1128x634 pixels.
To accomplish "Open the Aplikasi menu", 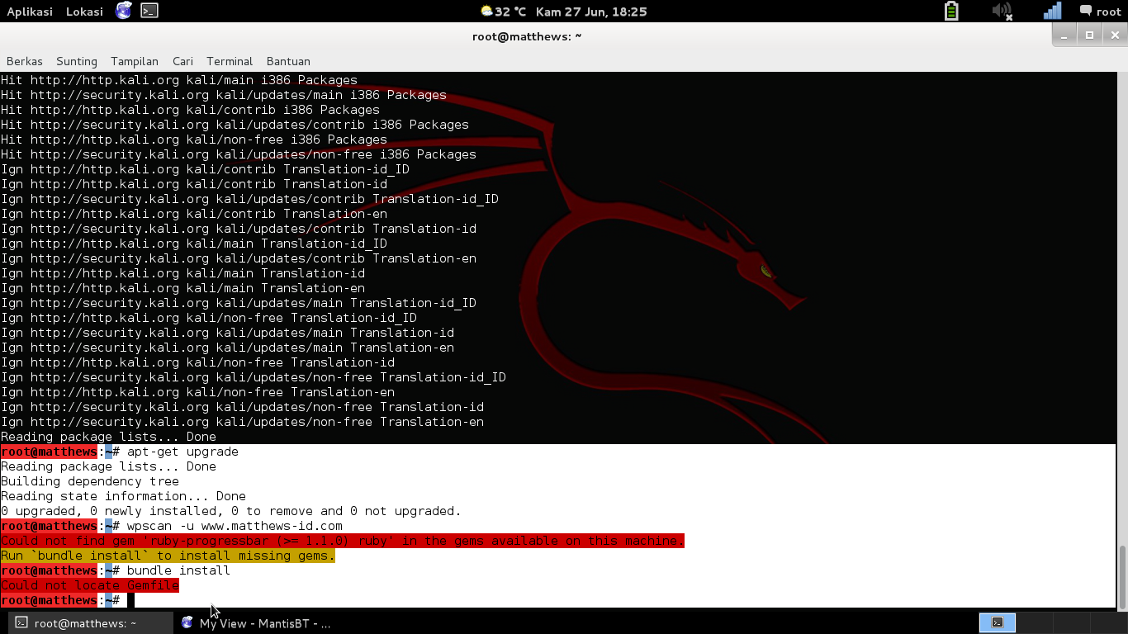I will point(30,12).
